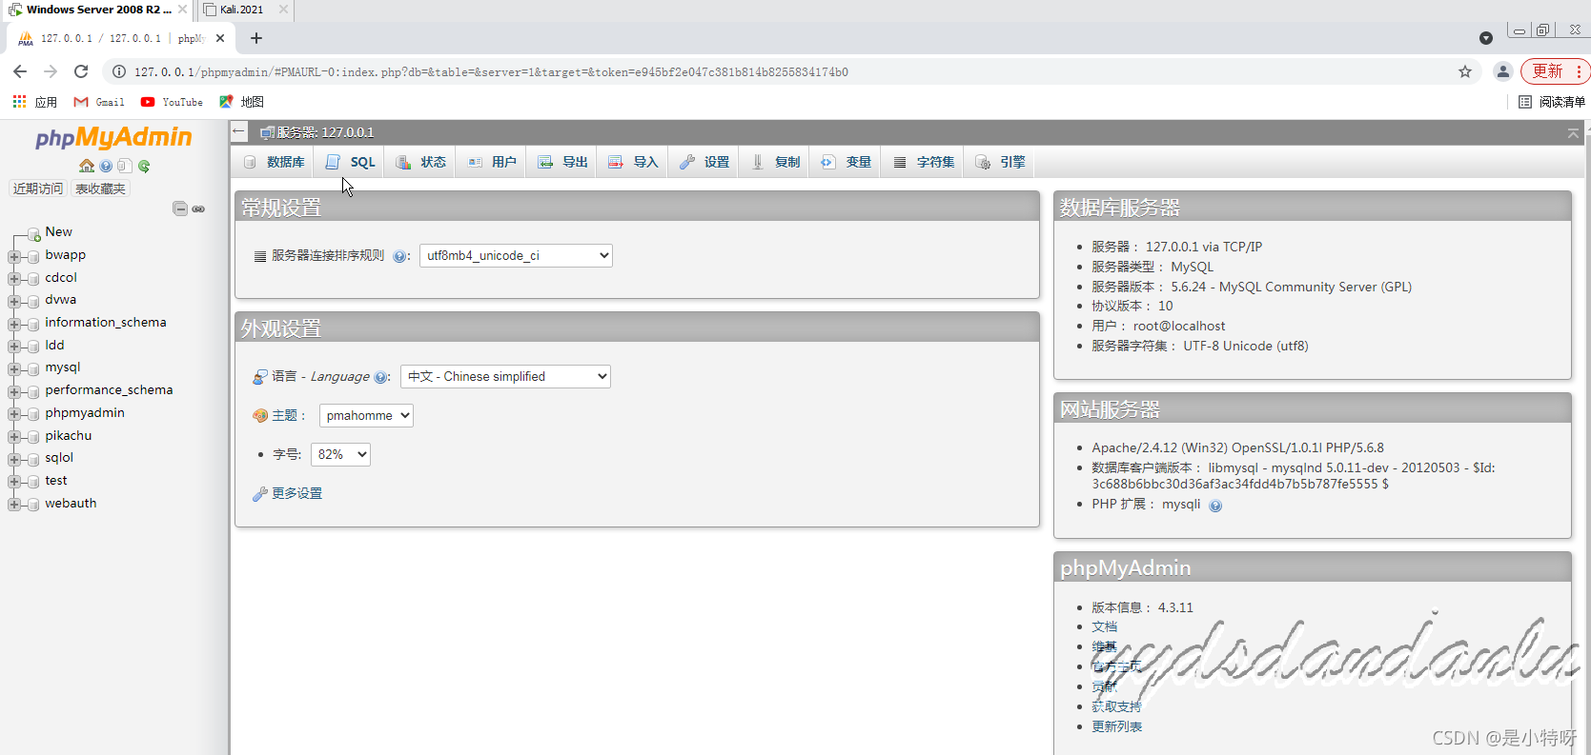Screen dimensions: 1591x755
Task: Open the 字符集 charsets tab
Action: (924, 162)
